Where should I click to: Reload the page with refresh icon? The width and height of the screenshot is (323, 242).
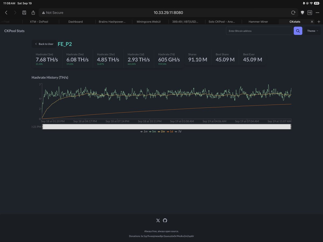(x=293, y=13)
